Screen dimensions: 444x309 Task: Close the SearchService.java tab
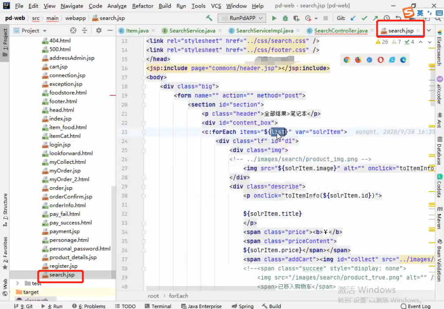click(220, 30)
